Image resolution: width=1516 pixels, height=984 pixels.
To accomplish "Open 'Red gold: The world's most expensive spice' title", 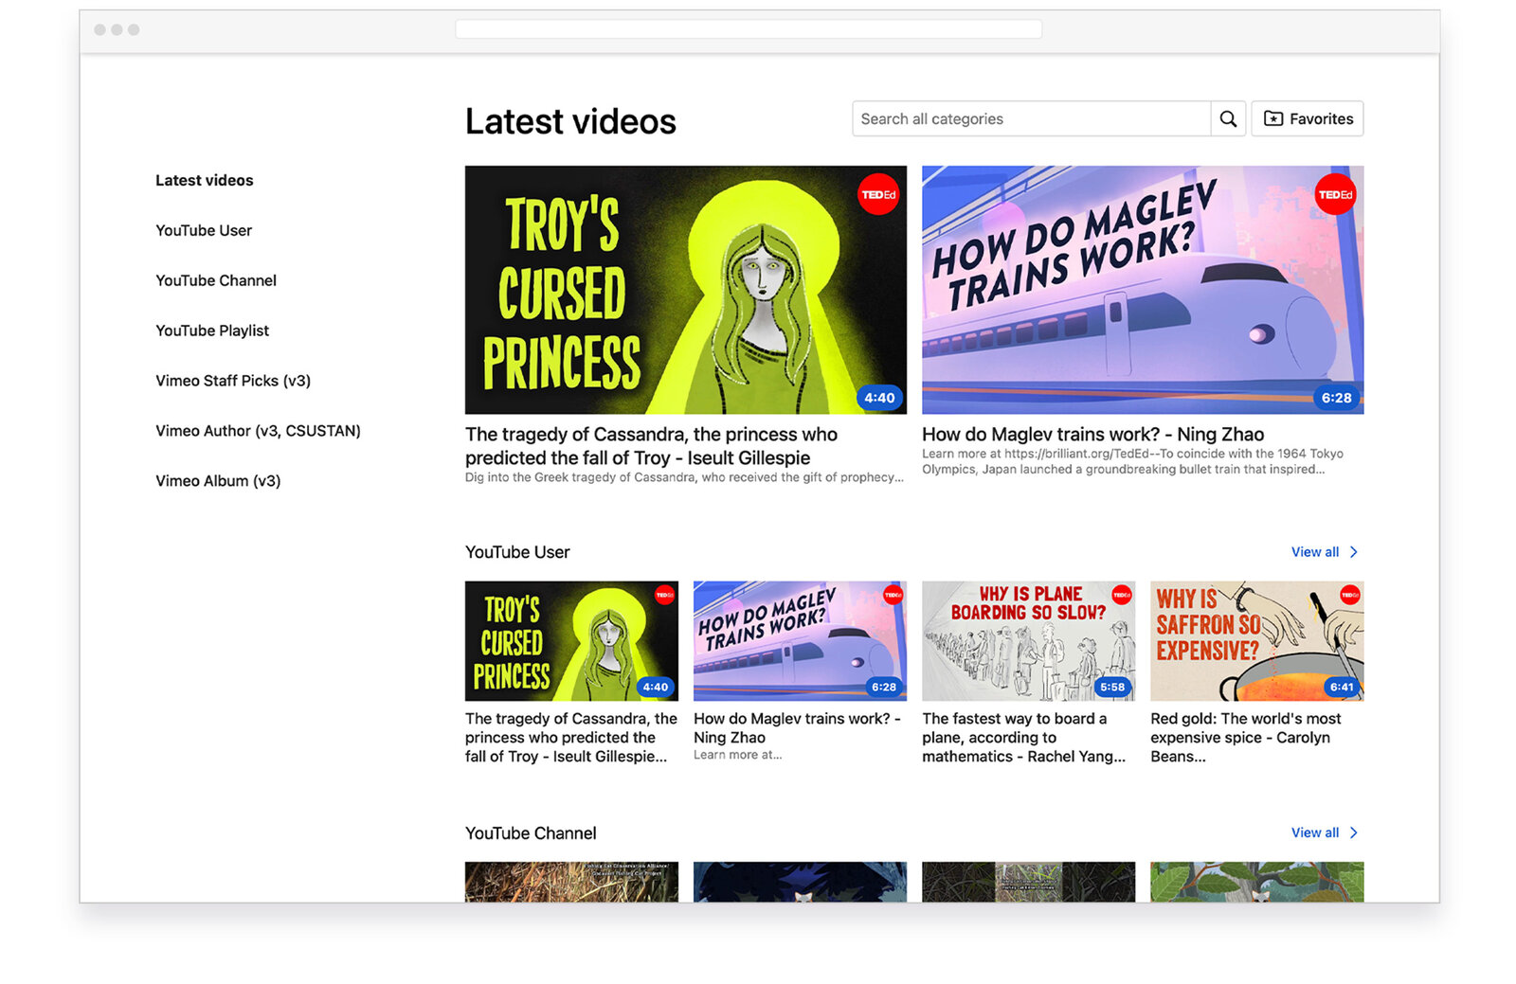I will point(1246,738).
